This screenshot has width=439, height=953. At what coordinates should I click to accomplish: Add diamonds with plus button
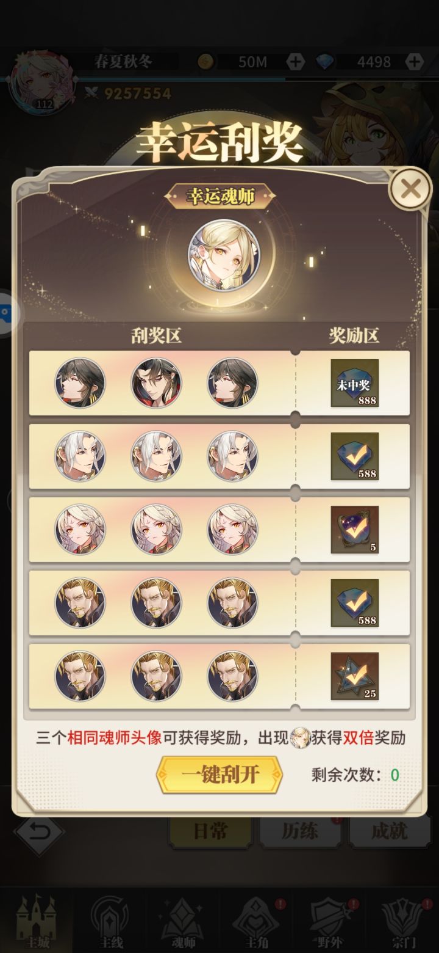pyautogui.click(x=414, y=61)
